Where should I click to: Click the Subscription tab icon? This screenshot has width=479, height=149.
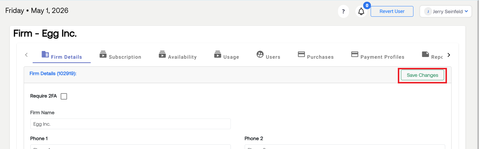click(x=103, y=54)
